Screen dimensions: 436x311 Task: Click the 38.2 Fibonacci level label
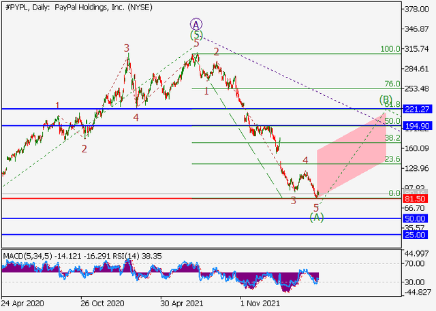392,137
